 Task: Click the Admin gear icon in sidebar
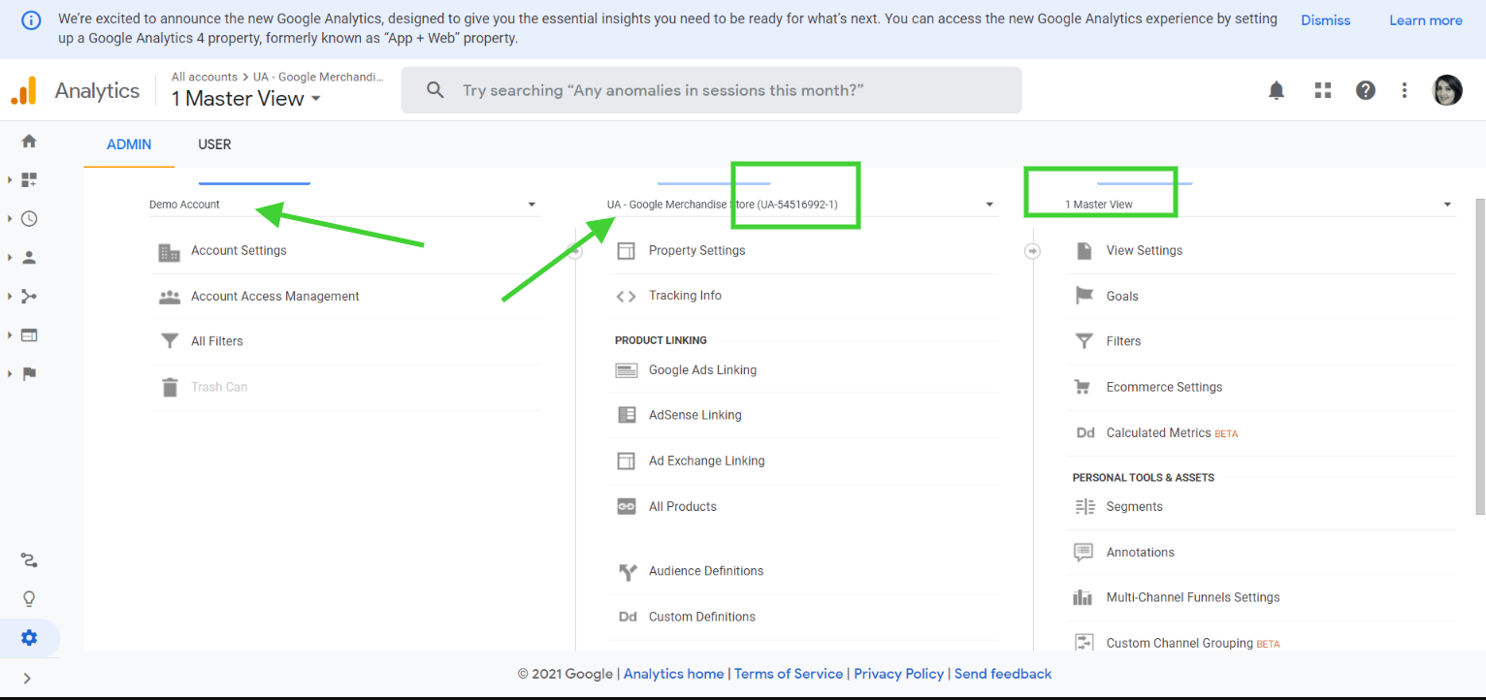pyautogui.click(x=29, y=638)
